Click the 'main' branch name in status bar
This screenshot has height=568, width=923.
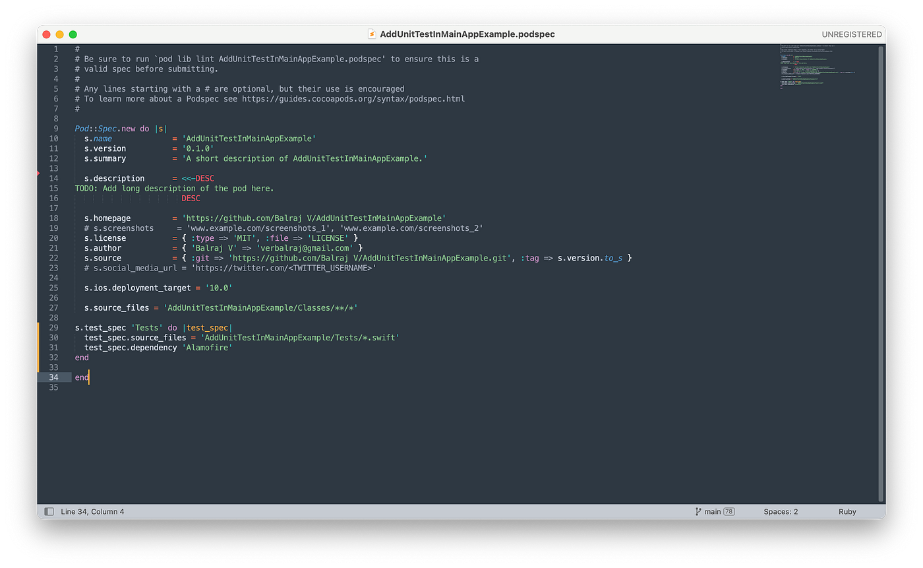pos(712,512)
